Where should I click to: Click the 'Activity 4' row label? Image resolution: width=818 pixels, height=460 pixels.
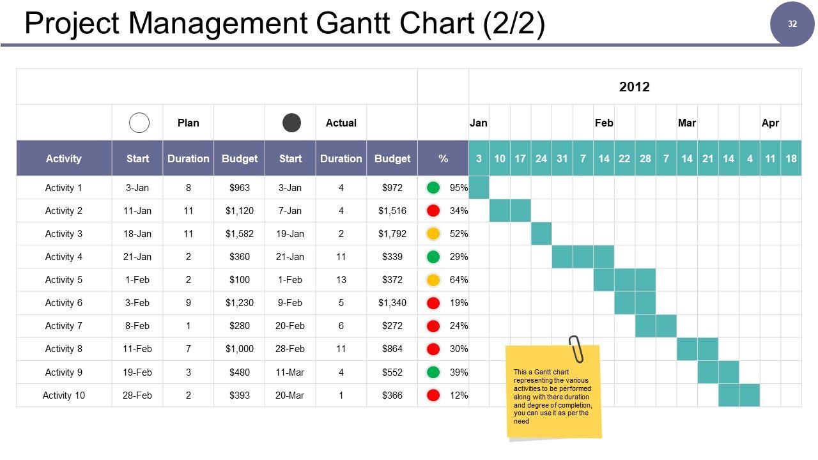coord(64,257)
